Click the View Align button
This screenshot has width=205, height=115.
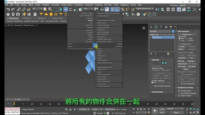click(x=182, y=66)
